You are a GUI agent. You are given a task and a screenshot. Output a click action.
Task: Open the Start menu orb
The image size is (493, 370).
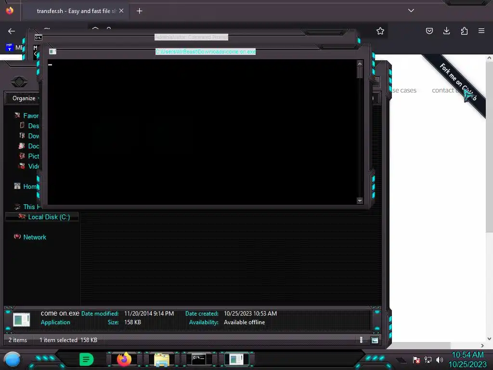coord(12,359)
